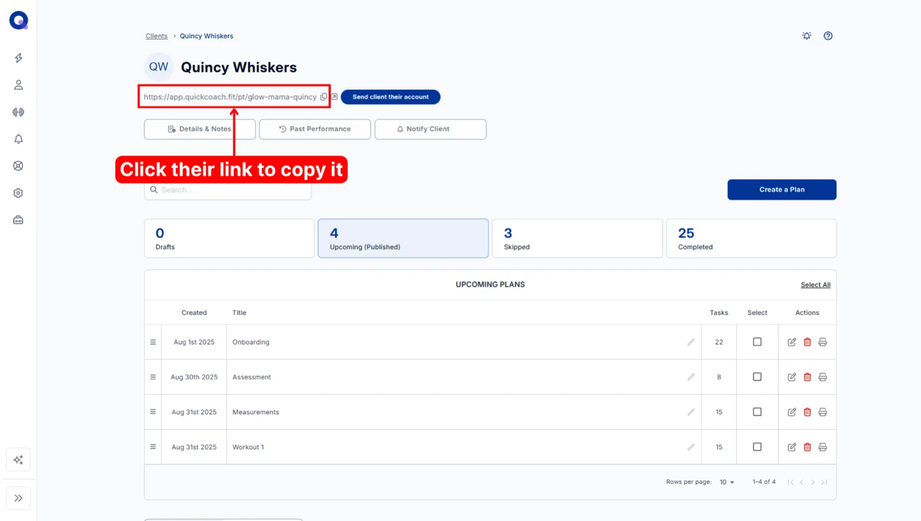921x521 pixels.
Task: Click 'Aug 30th 2025' created date
Action: (x=194, y=377)
